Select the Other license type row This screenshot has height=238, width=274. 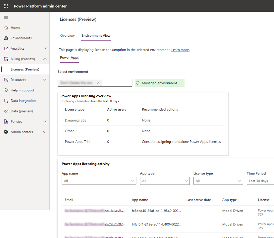point(143,131)
